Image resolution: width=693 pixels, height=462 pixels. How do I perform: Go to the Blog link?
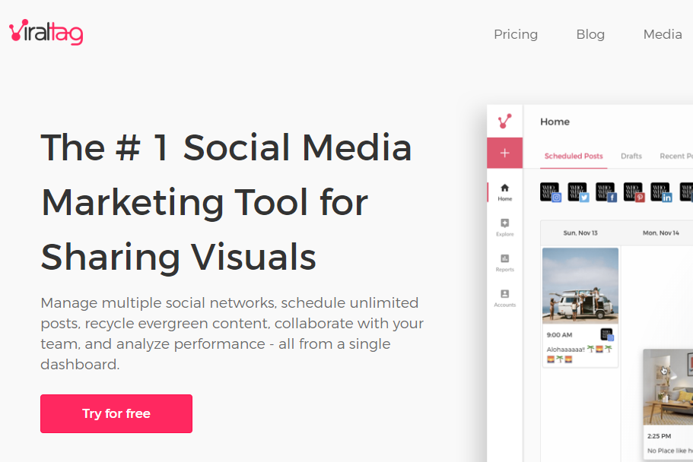(590, 34)
